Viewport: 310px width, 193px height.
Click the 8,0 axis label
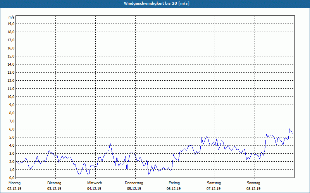[x=12, y=113]
